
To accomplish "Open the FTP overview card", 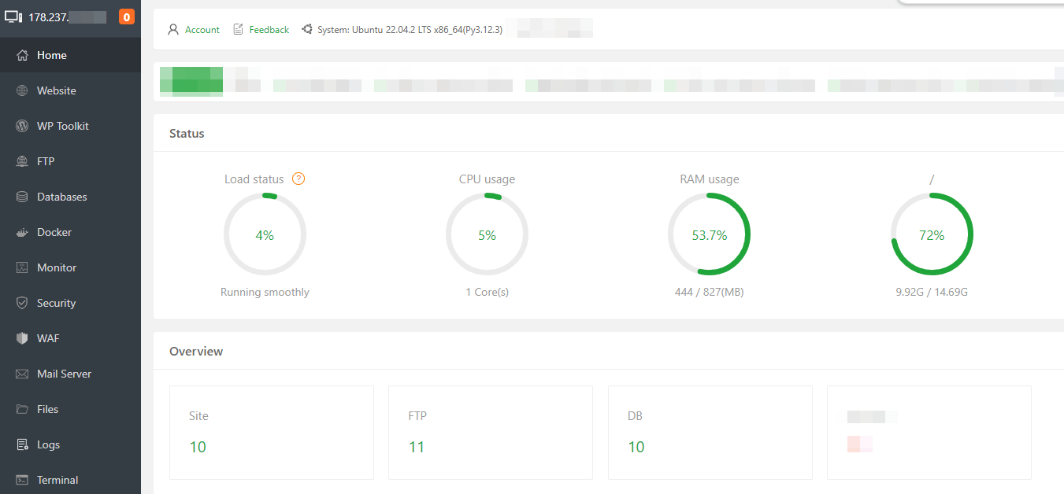I will [x=491, y=433].
